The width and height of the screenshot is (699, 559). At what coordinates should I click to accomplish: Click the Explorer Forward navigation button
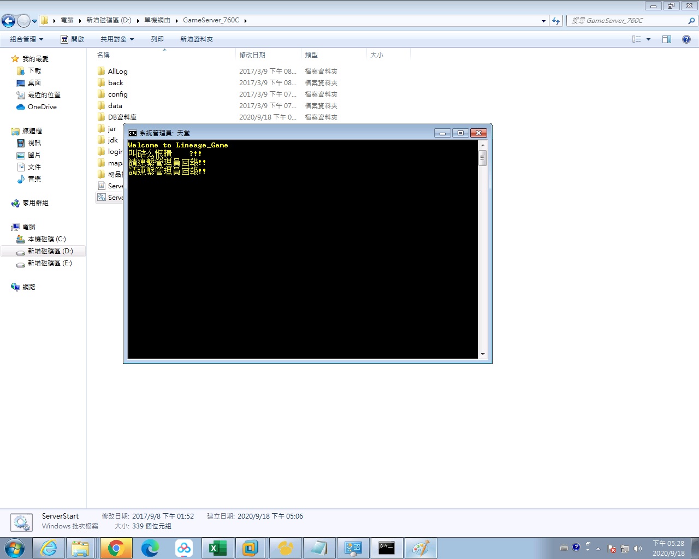click(23, 21)
